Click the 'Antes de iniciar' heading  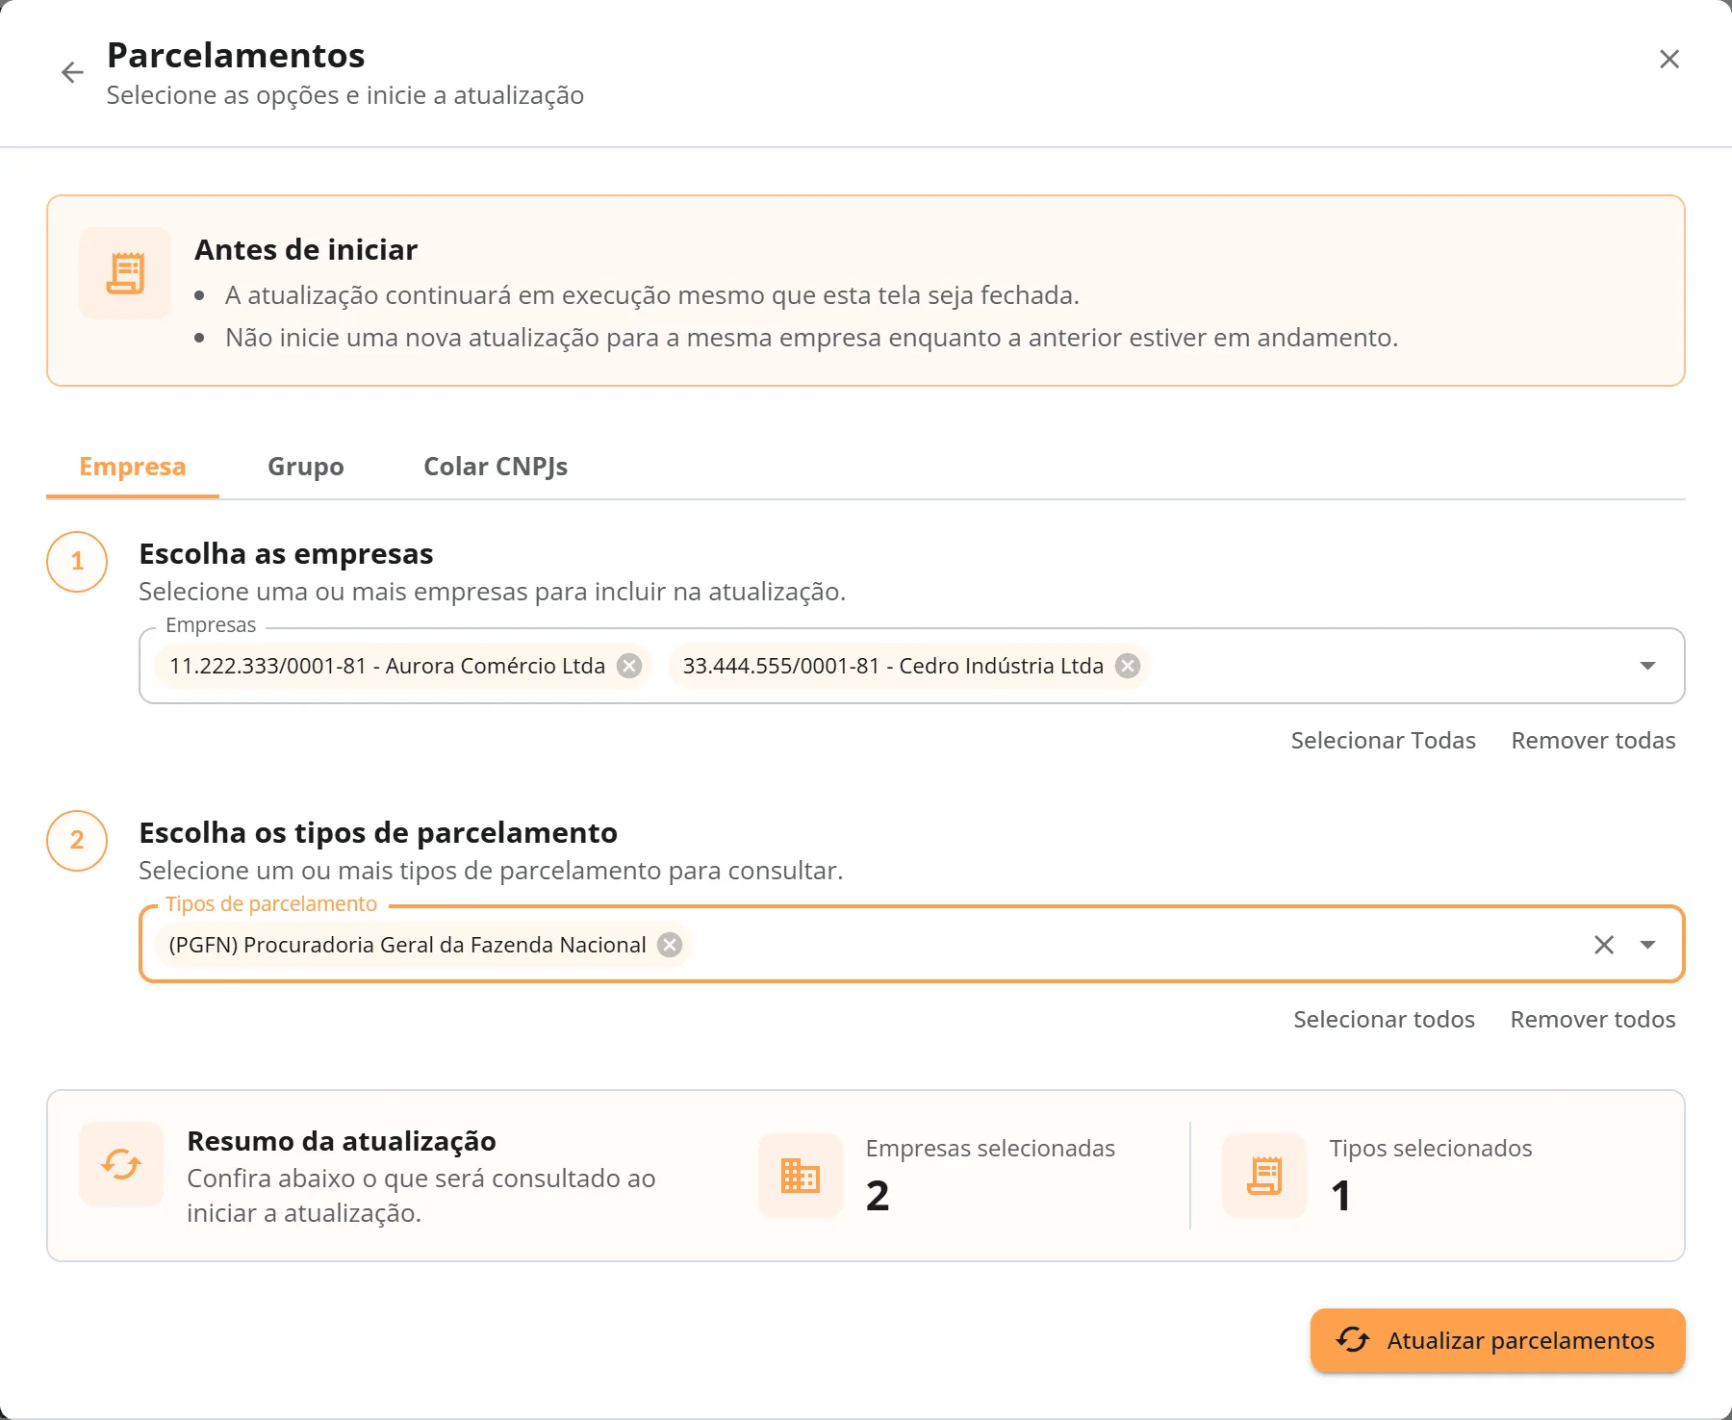306,250
